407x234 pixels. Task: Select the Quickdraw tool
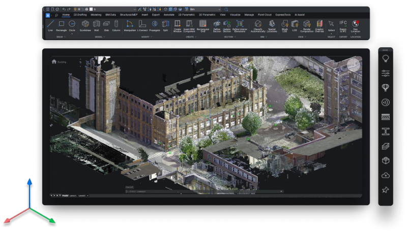tap(85, 25)
